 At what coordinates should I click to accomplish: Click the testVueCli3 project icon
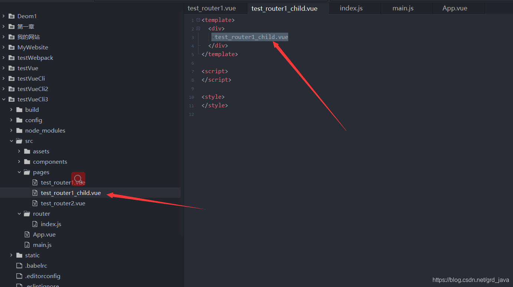(11, 99)
